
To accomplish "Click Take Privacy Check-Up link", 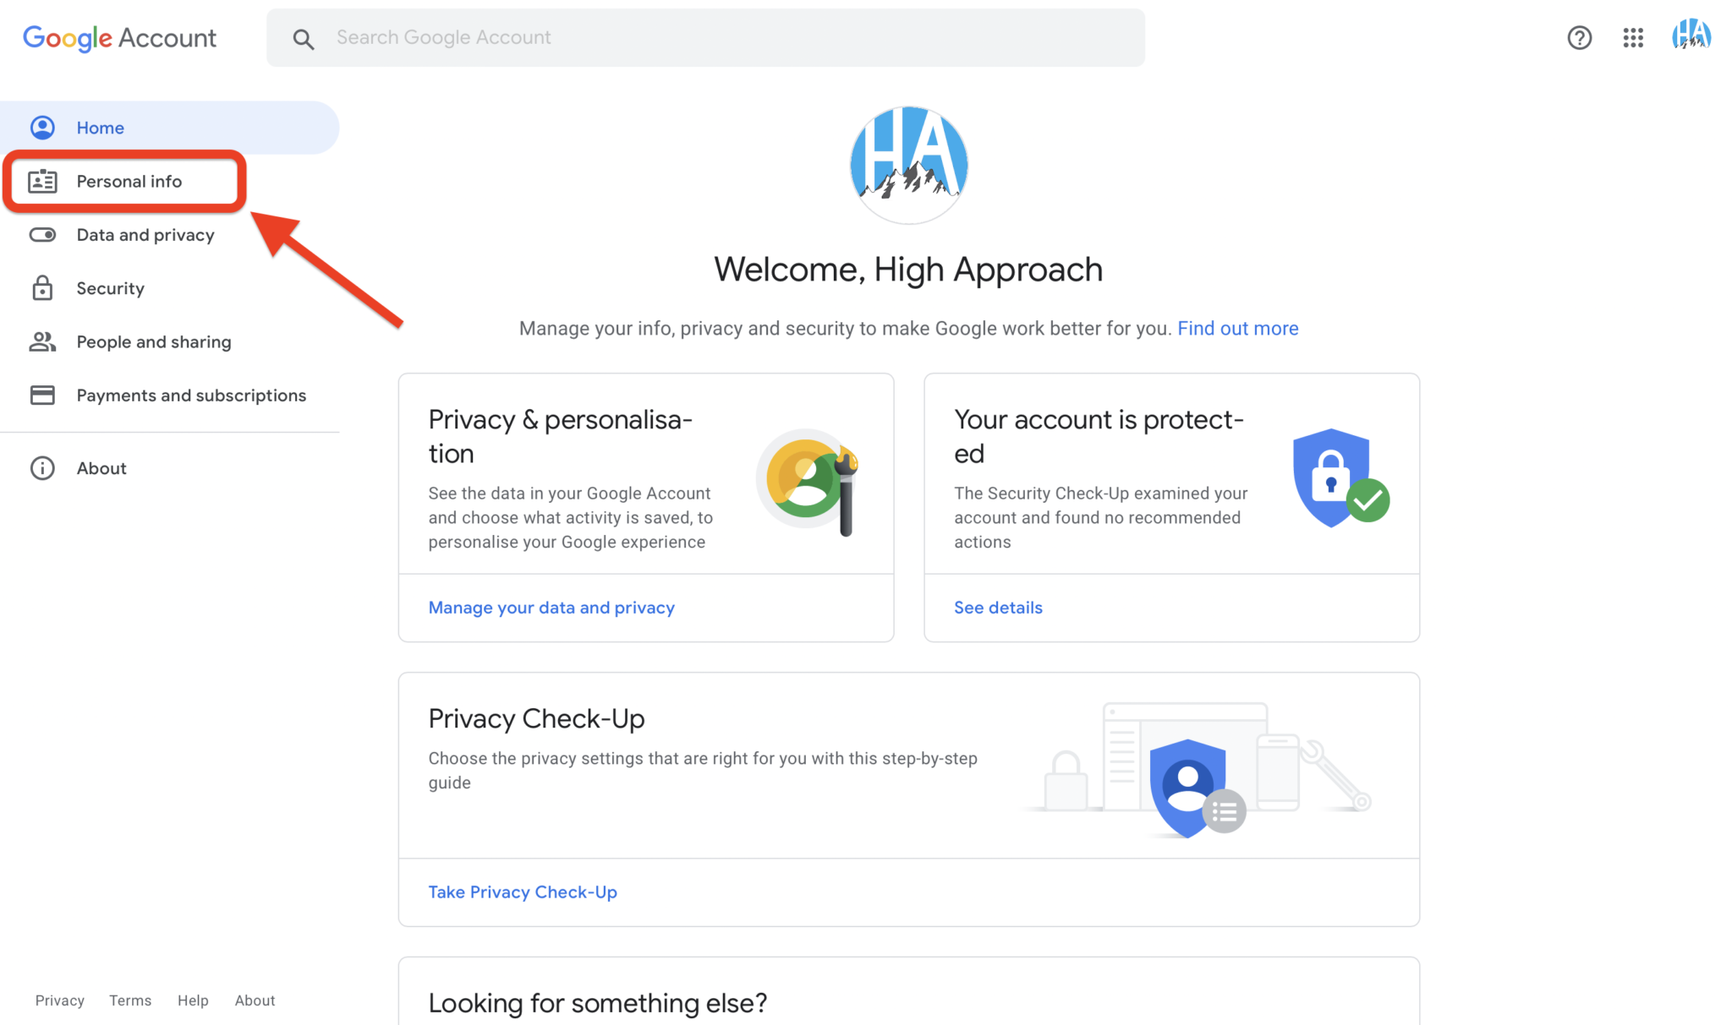I will point(523,891).
